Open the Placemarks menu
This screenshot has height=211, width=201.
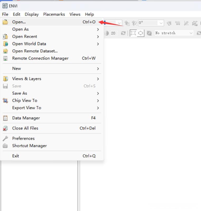54,14
